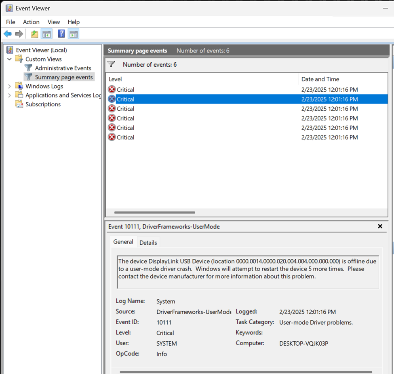Select Summary page events view
This screenshot has width=394, height=374.
pyautogui.click(x=64, y=77)
